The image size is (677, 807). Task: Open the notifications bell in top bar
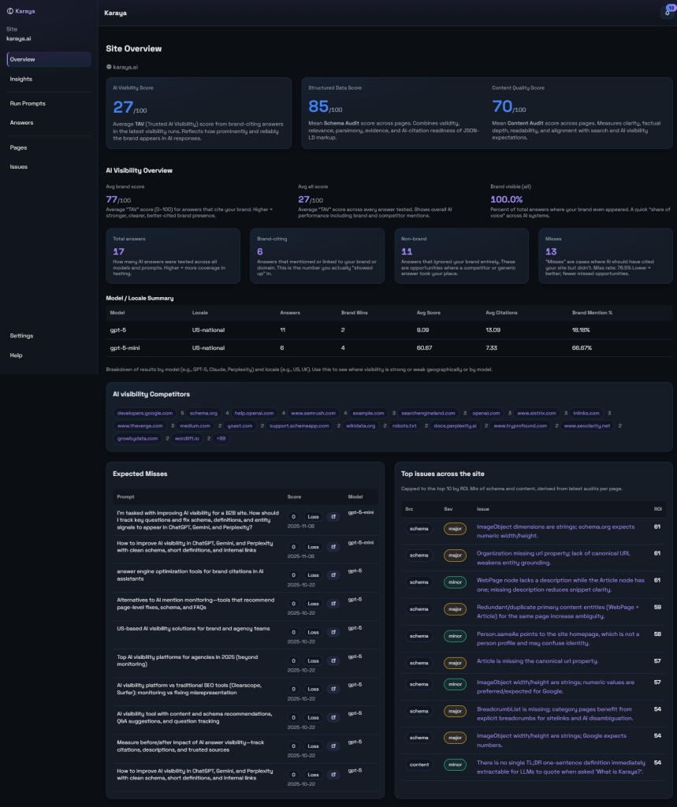tap(666, 13)
